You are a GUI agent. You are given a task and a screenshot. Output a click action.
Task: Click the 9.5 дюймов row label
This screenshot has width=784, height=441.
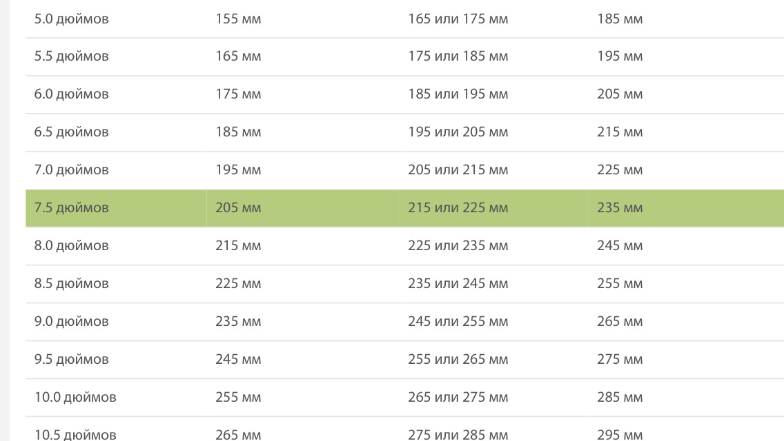72,359
